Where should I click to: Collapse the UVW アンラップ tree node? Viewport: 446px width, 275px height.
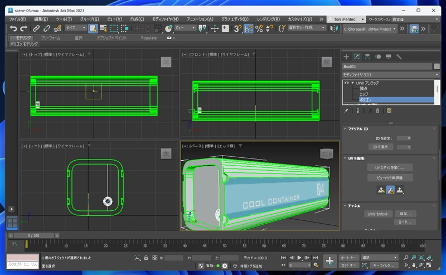point(353,83)
